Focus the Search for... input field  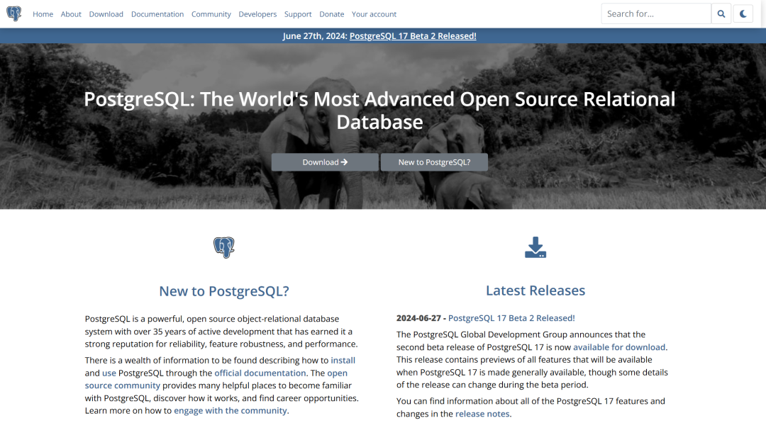656,13
